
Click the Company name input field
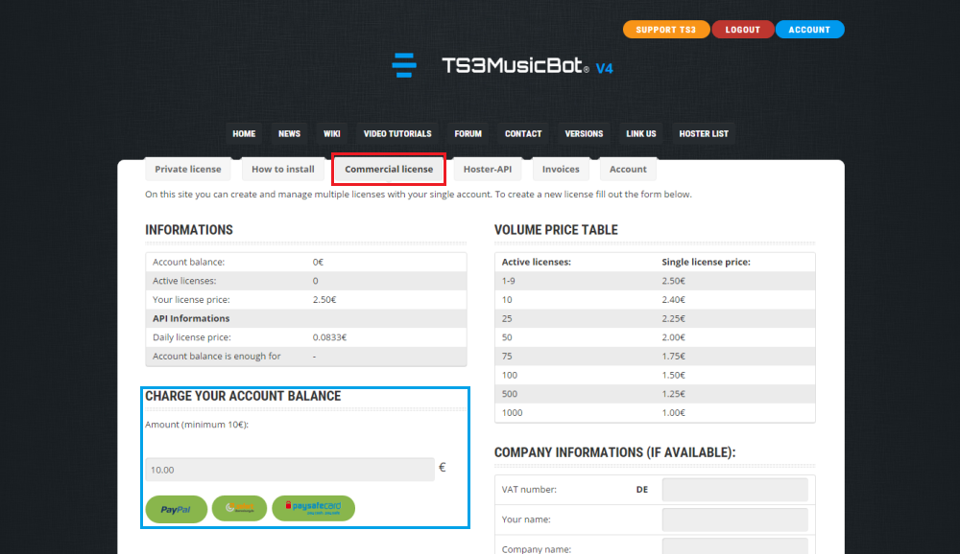click(734, 546)
